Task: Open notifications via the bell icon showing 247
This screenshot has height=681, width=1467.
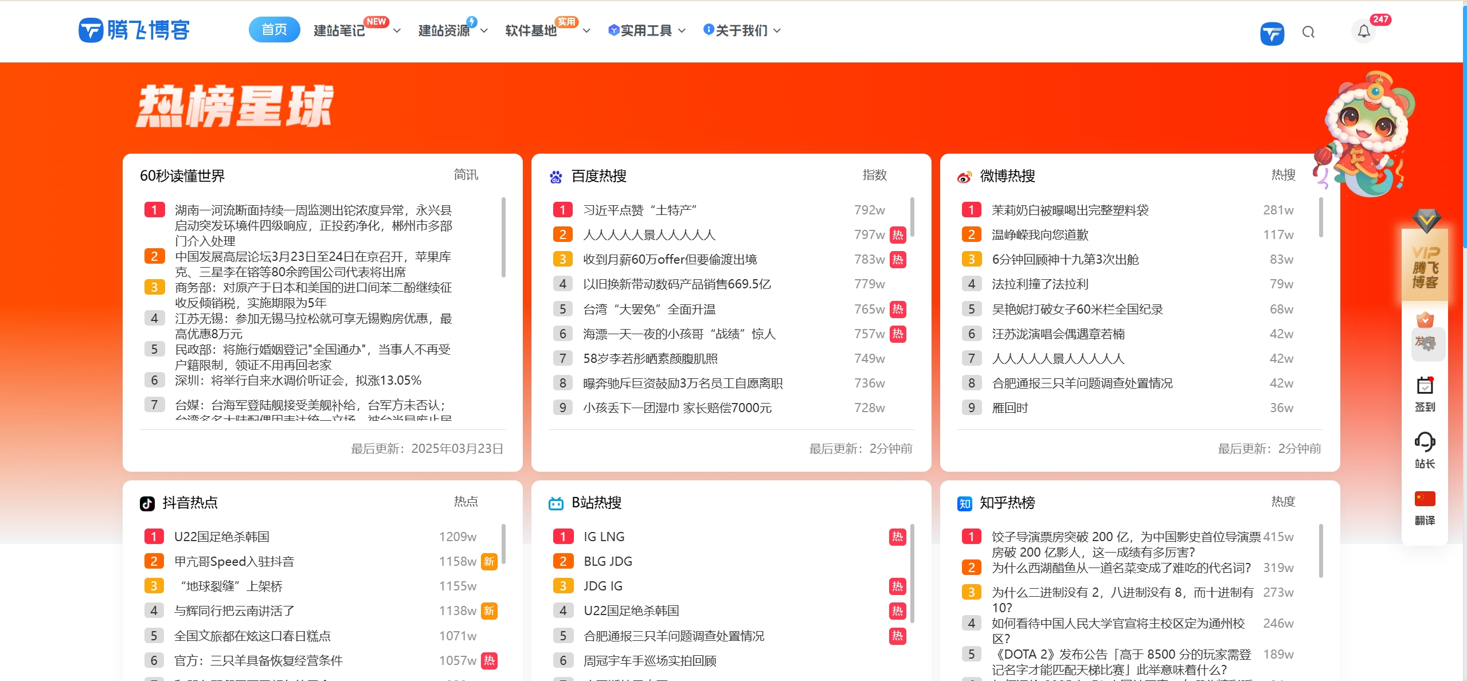Action: pos(1363,32)
